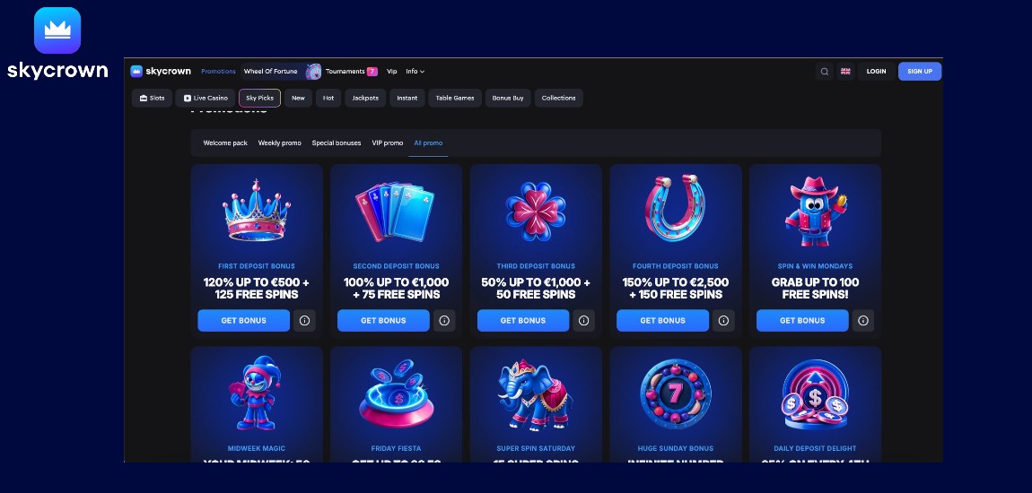Click the Wheel Of Fortune wheel icon
The image size is (1032, 493).
(313, 72)
